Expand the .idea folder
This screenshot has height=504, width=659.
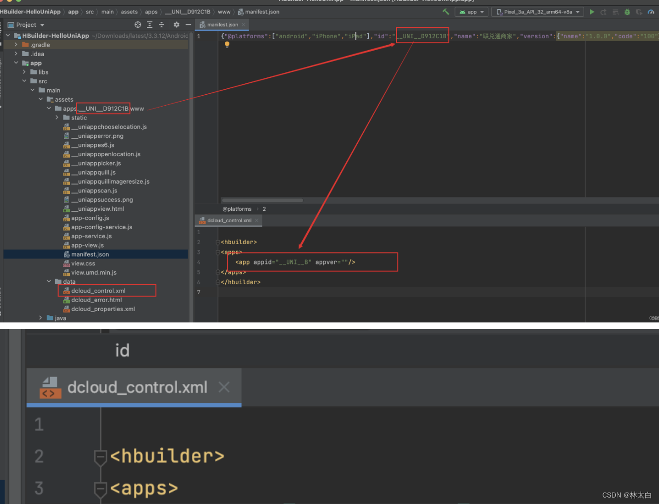16,54
